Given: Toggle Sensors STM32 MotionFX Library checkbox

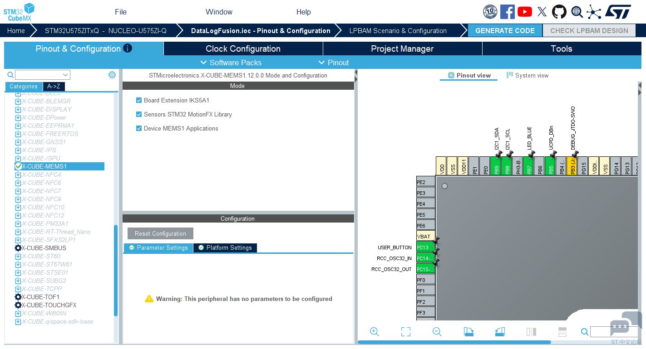Looking at the screenshot, I should click(x=139, y=114).
